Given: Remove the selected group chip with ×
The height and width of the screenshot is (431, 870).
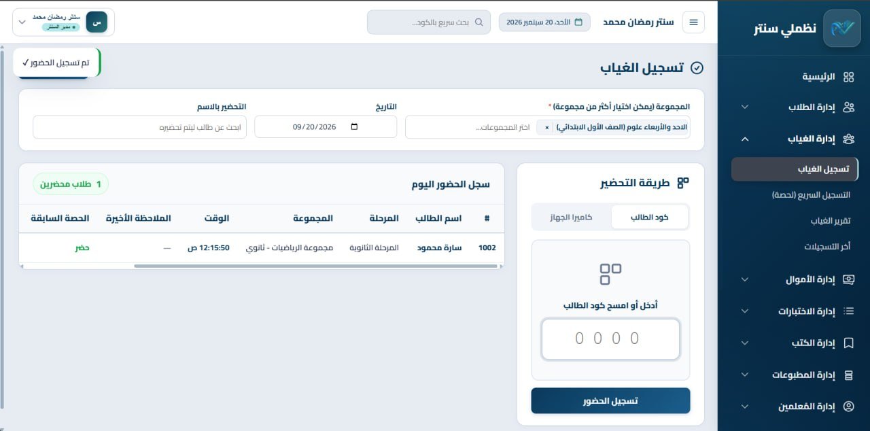Looking at the screenshot, I should click(547, 127).
